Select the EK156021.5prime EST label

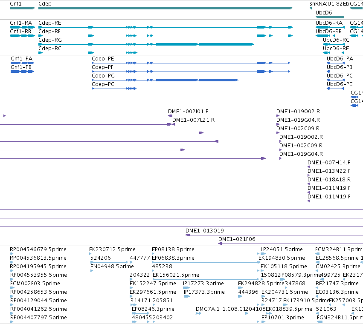(x=176, y=275)
